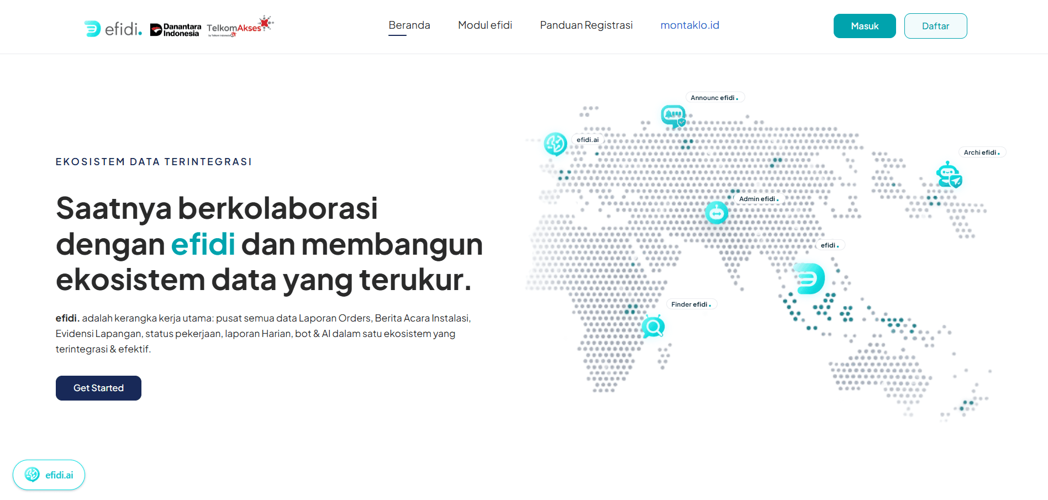Click the efidi label near Indonesia
The image size is (1048, 500).
830,245
